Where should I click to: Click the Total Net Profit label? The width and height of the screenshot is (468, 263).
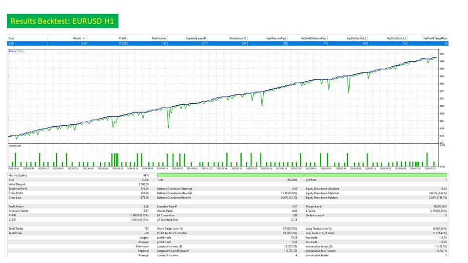(x=18, y=189)
